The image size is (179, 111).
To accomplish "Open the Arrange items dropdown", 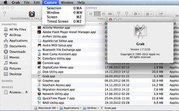I will 149,14.
